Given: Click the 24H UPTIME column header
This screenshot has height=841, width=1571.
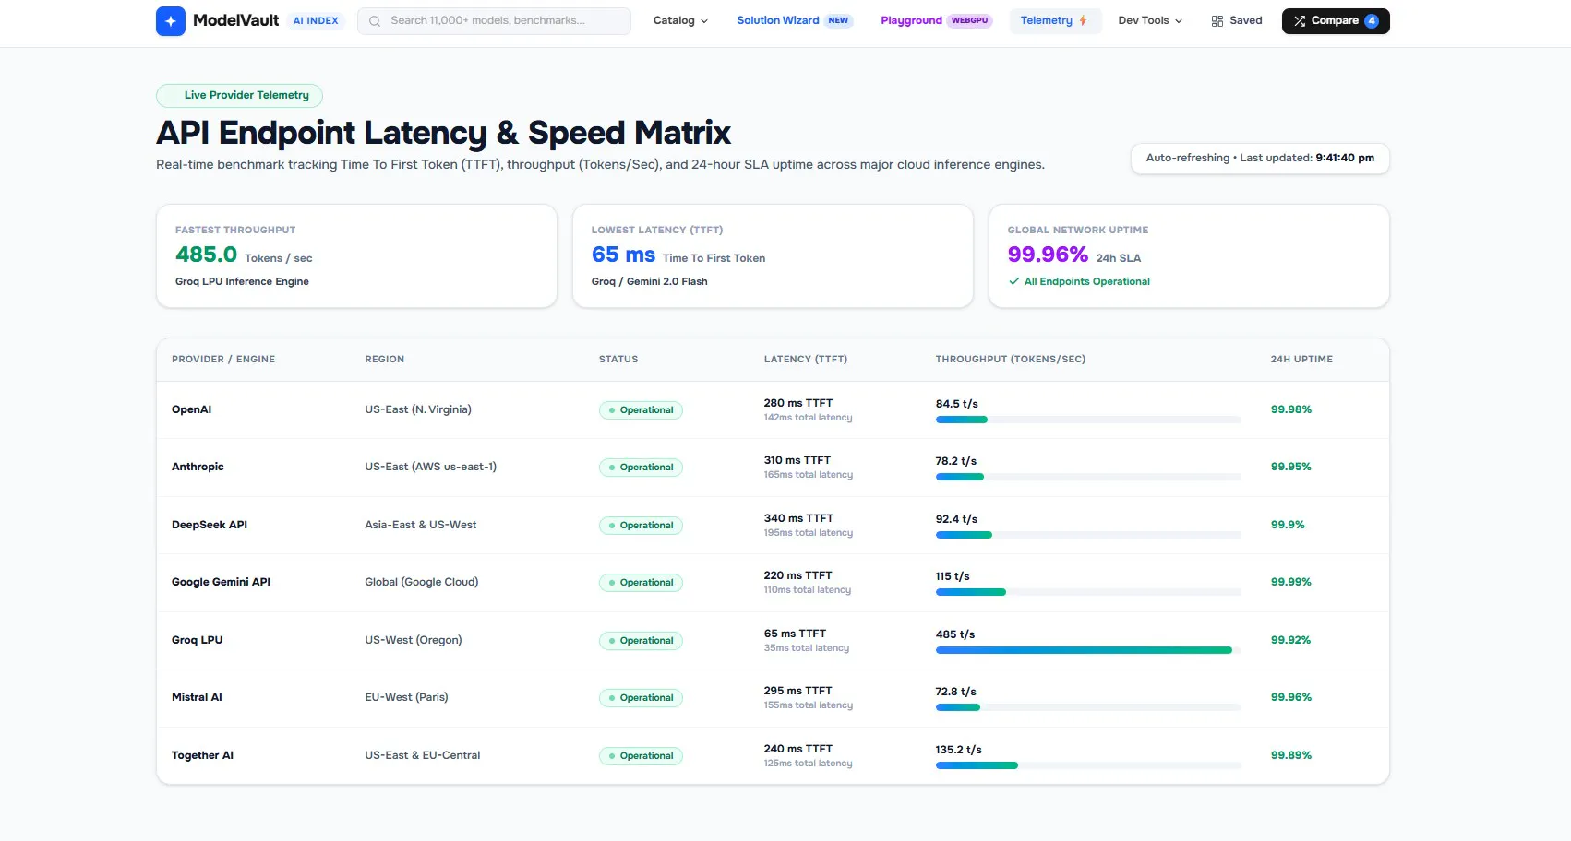Looking at the screenshot, I should [1301, 360].
